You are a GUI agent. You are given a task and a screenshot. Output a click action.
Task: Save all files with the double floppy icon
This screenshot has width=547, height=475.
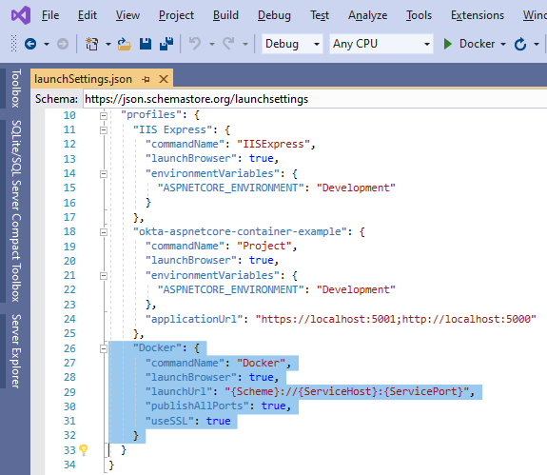(166, 44)
